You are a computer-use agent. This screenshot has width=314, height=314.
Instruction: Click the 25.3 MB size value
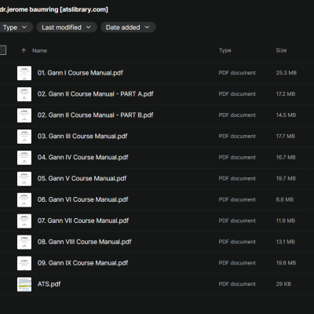(x=287, y=73)
